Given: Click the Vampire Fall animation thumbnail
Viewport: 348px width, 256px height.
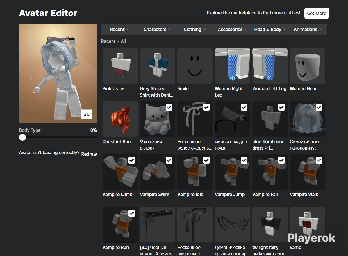Looking at the screenshot, I should [270, 172].
